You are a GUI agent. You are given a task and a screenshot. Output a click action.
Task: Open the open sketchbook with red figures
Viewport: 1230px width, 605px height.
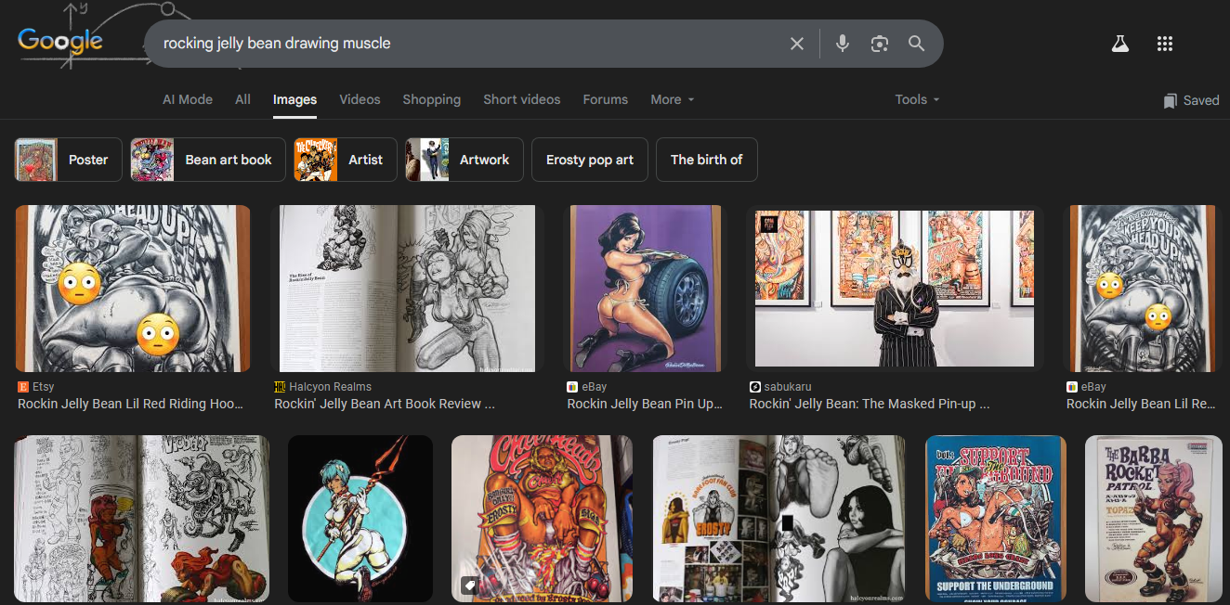click(x=142, y=519)
